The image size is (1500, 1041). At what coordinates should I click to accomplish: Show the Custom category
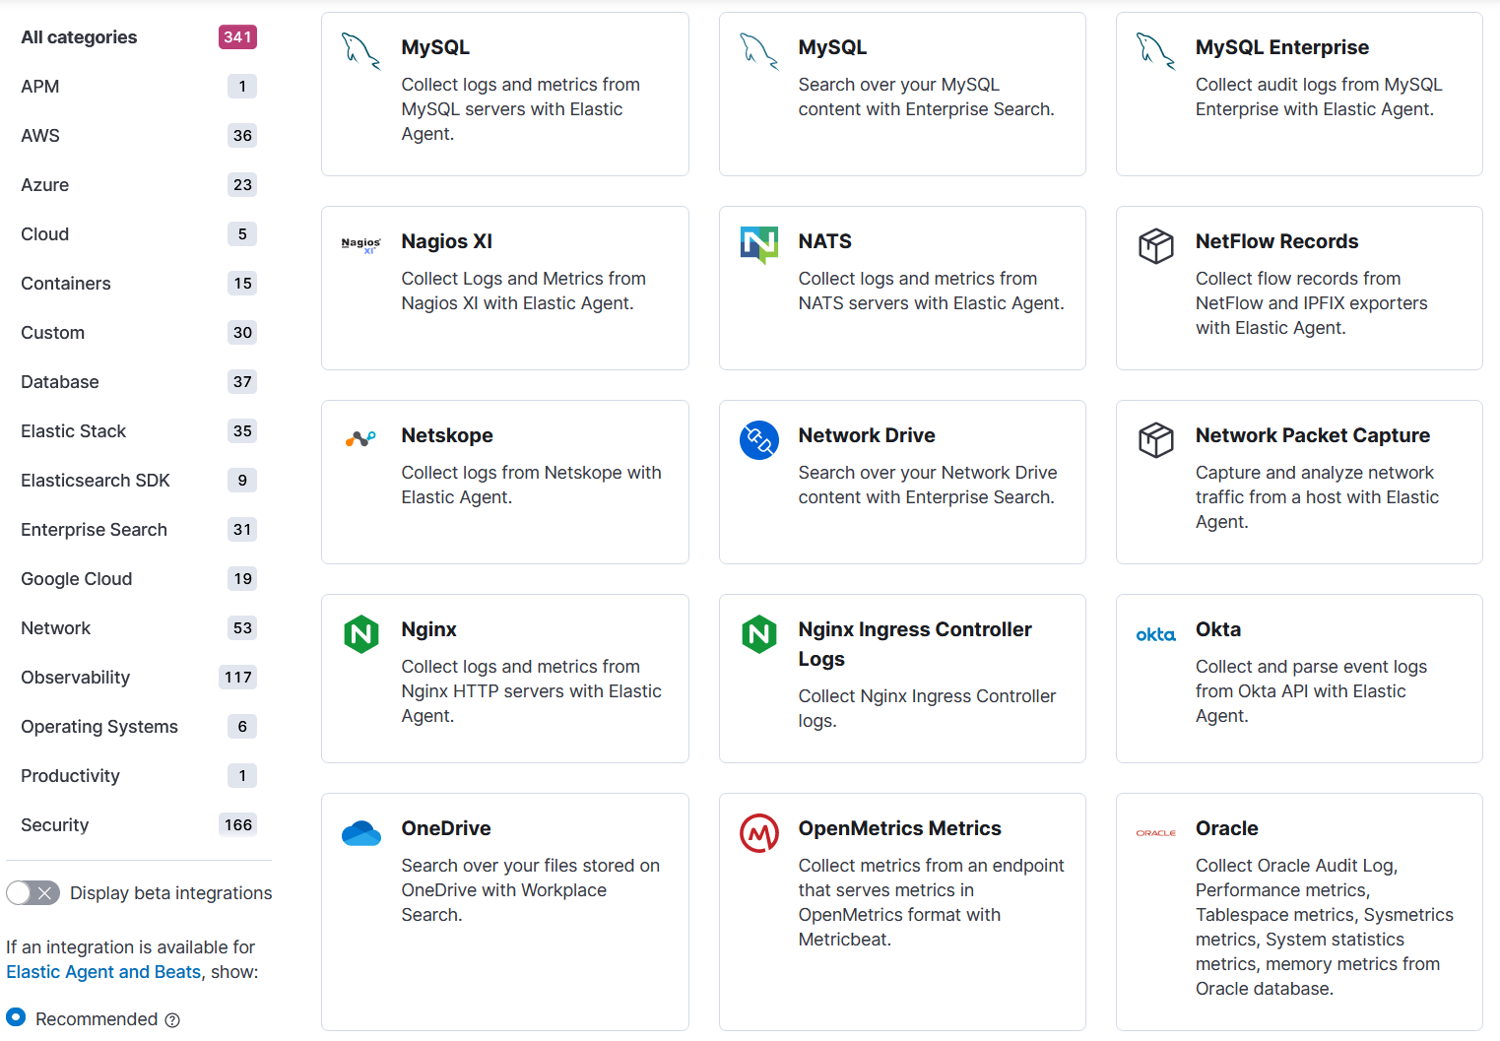click(139, 333)
